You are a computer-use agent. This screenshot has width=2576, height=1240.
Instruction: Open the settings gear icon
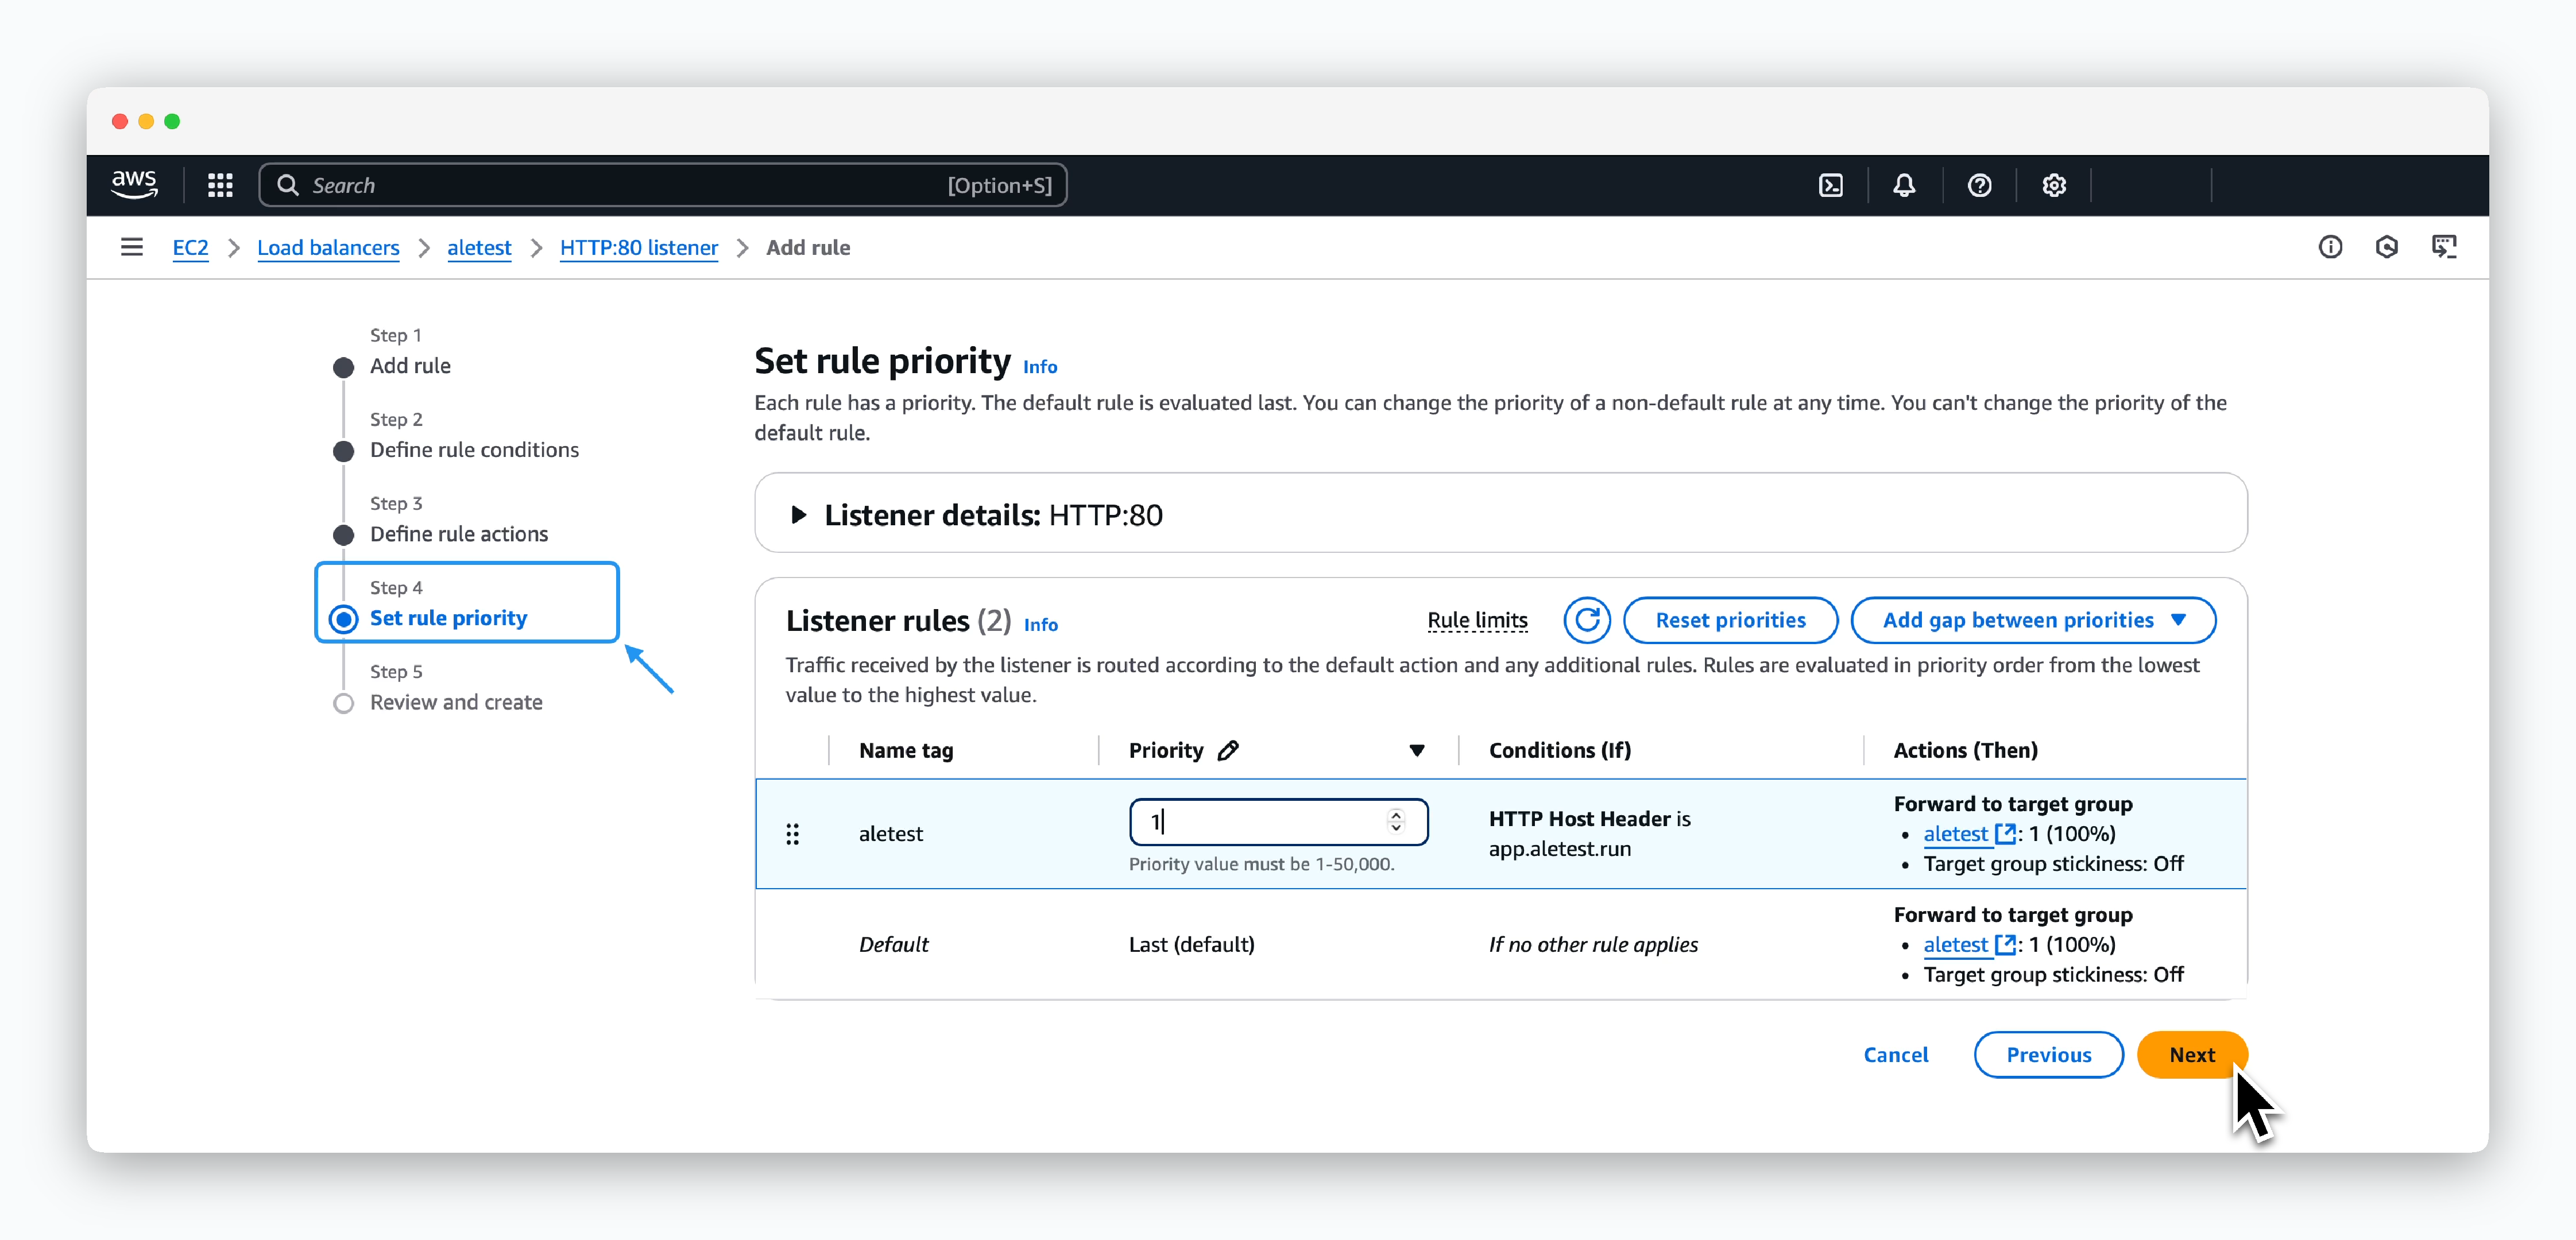click(x=2054, y=185)
